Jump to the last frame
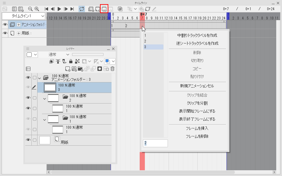 click(72, 9)
